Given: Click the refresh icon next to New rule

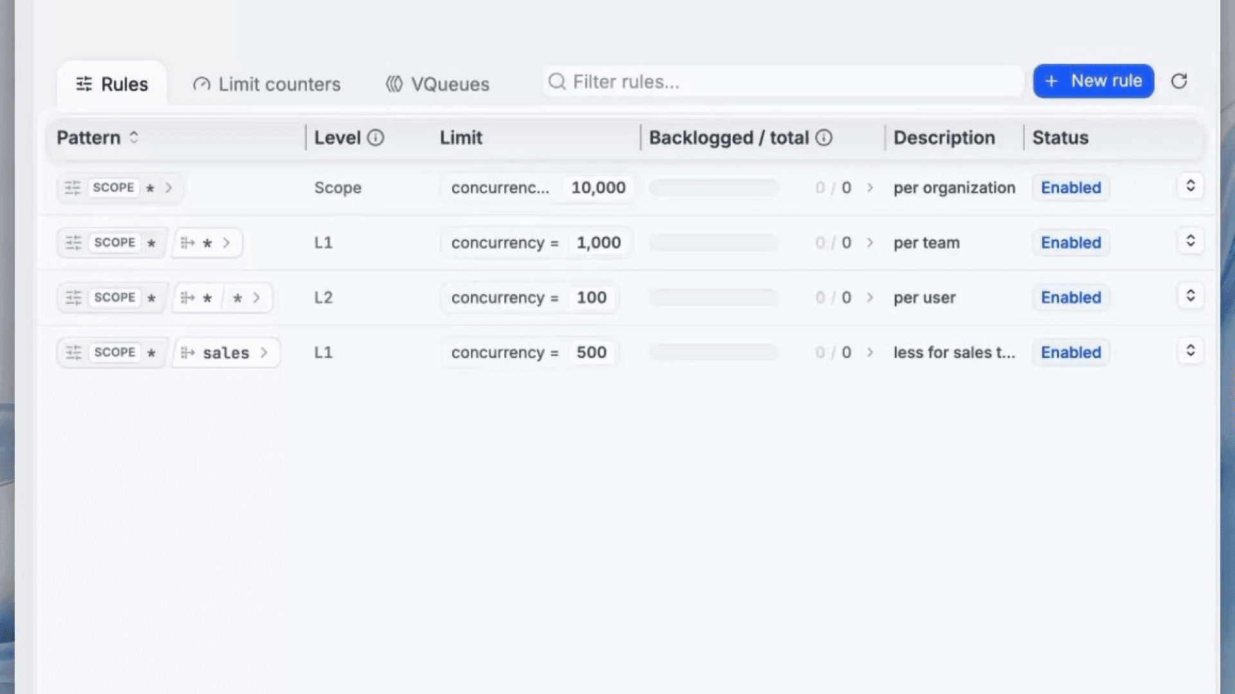Looking at the screenshot, I should tap(1178, 82).
